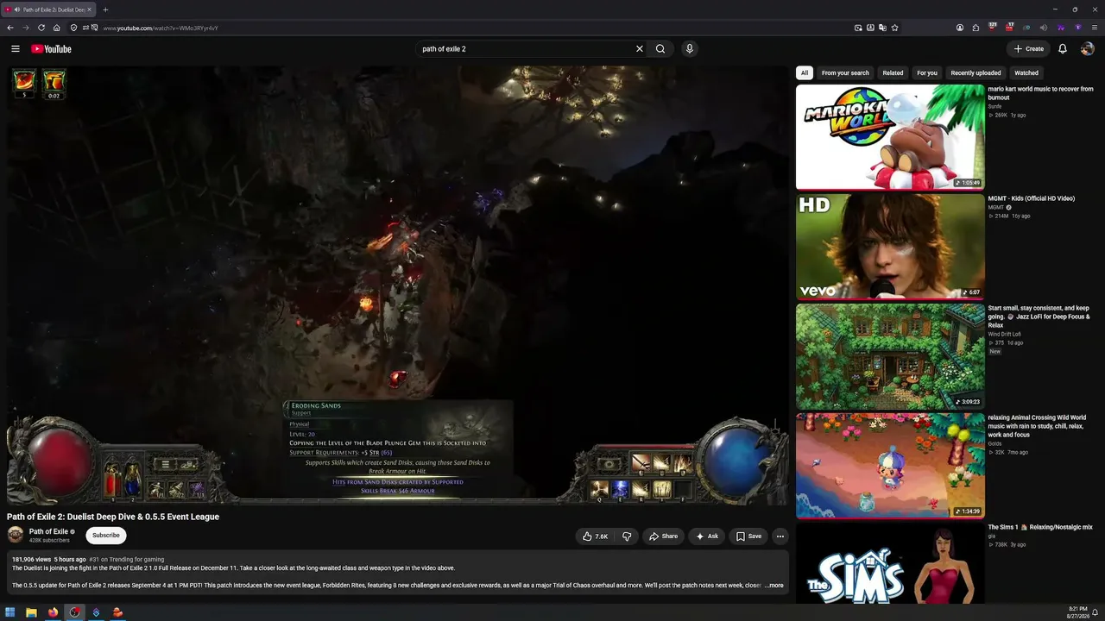Open the MGMT Kids video thumbnail
Image resolution: width=1105 pixels, height=621 pixels.
[x=890, y=247]
